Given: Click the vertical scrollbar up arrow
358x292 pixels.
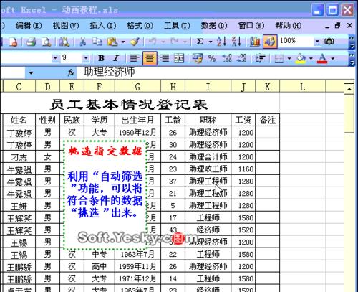Looking at the screenshot, I should 349,89.
